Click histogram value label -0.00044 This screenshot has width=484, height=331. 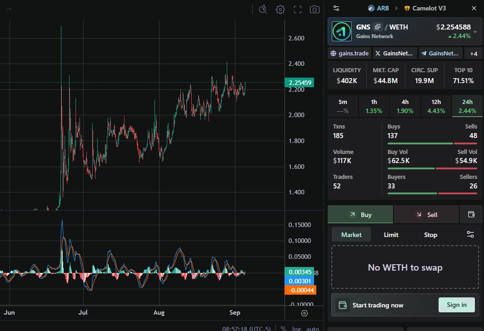(x=300, y=290)
